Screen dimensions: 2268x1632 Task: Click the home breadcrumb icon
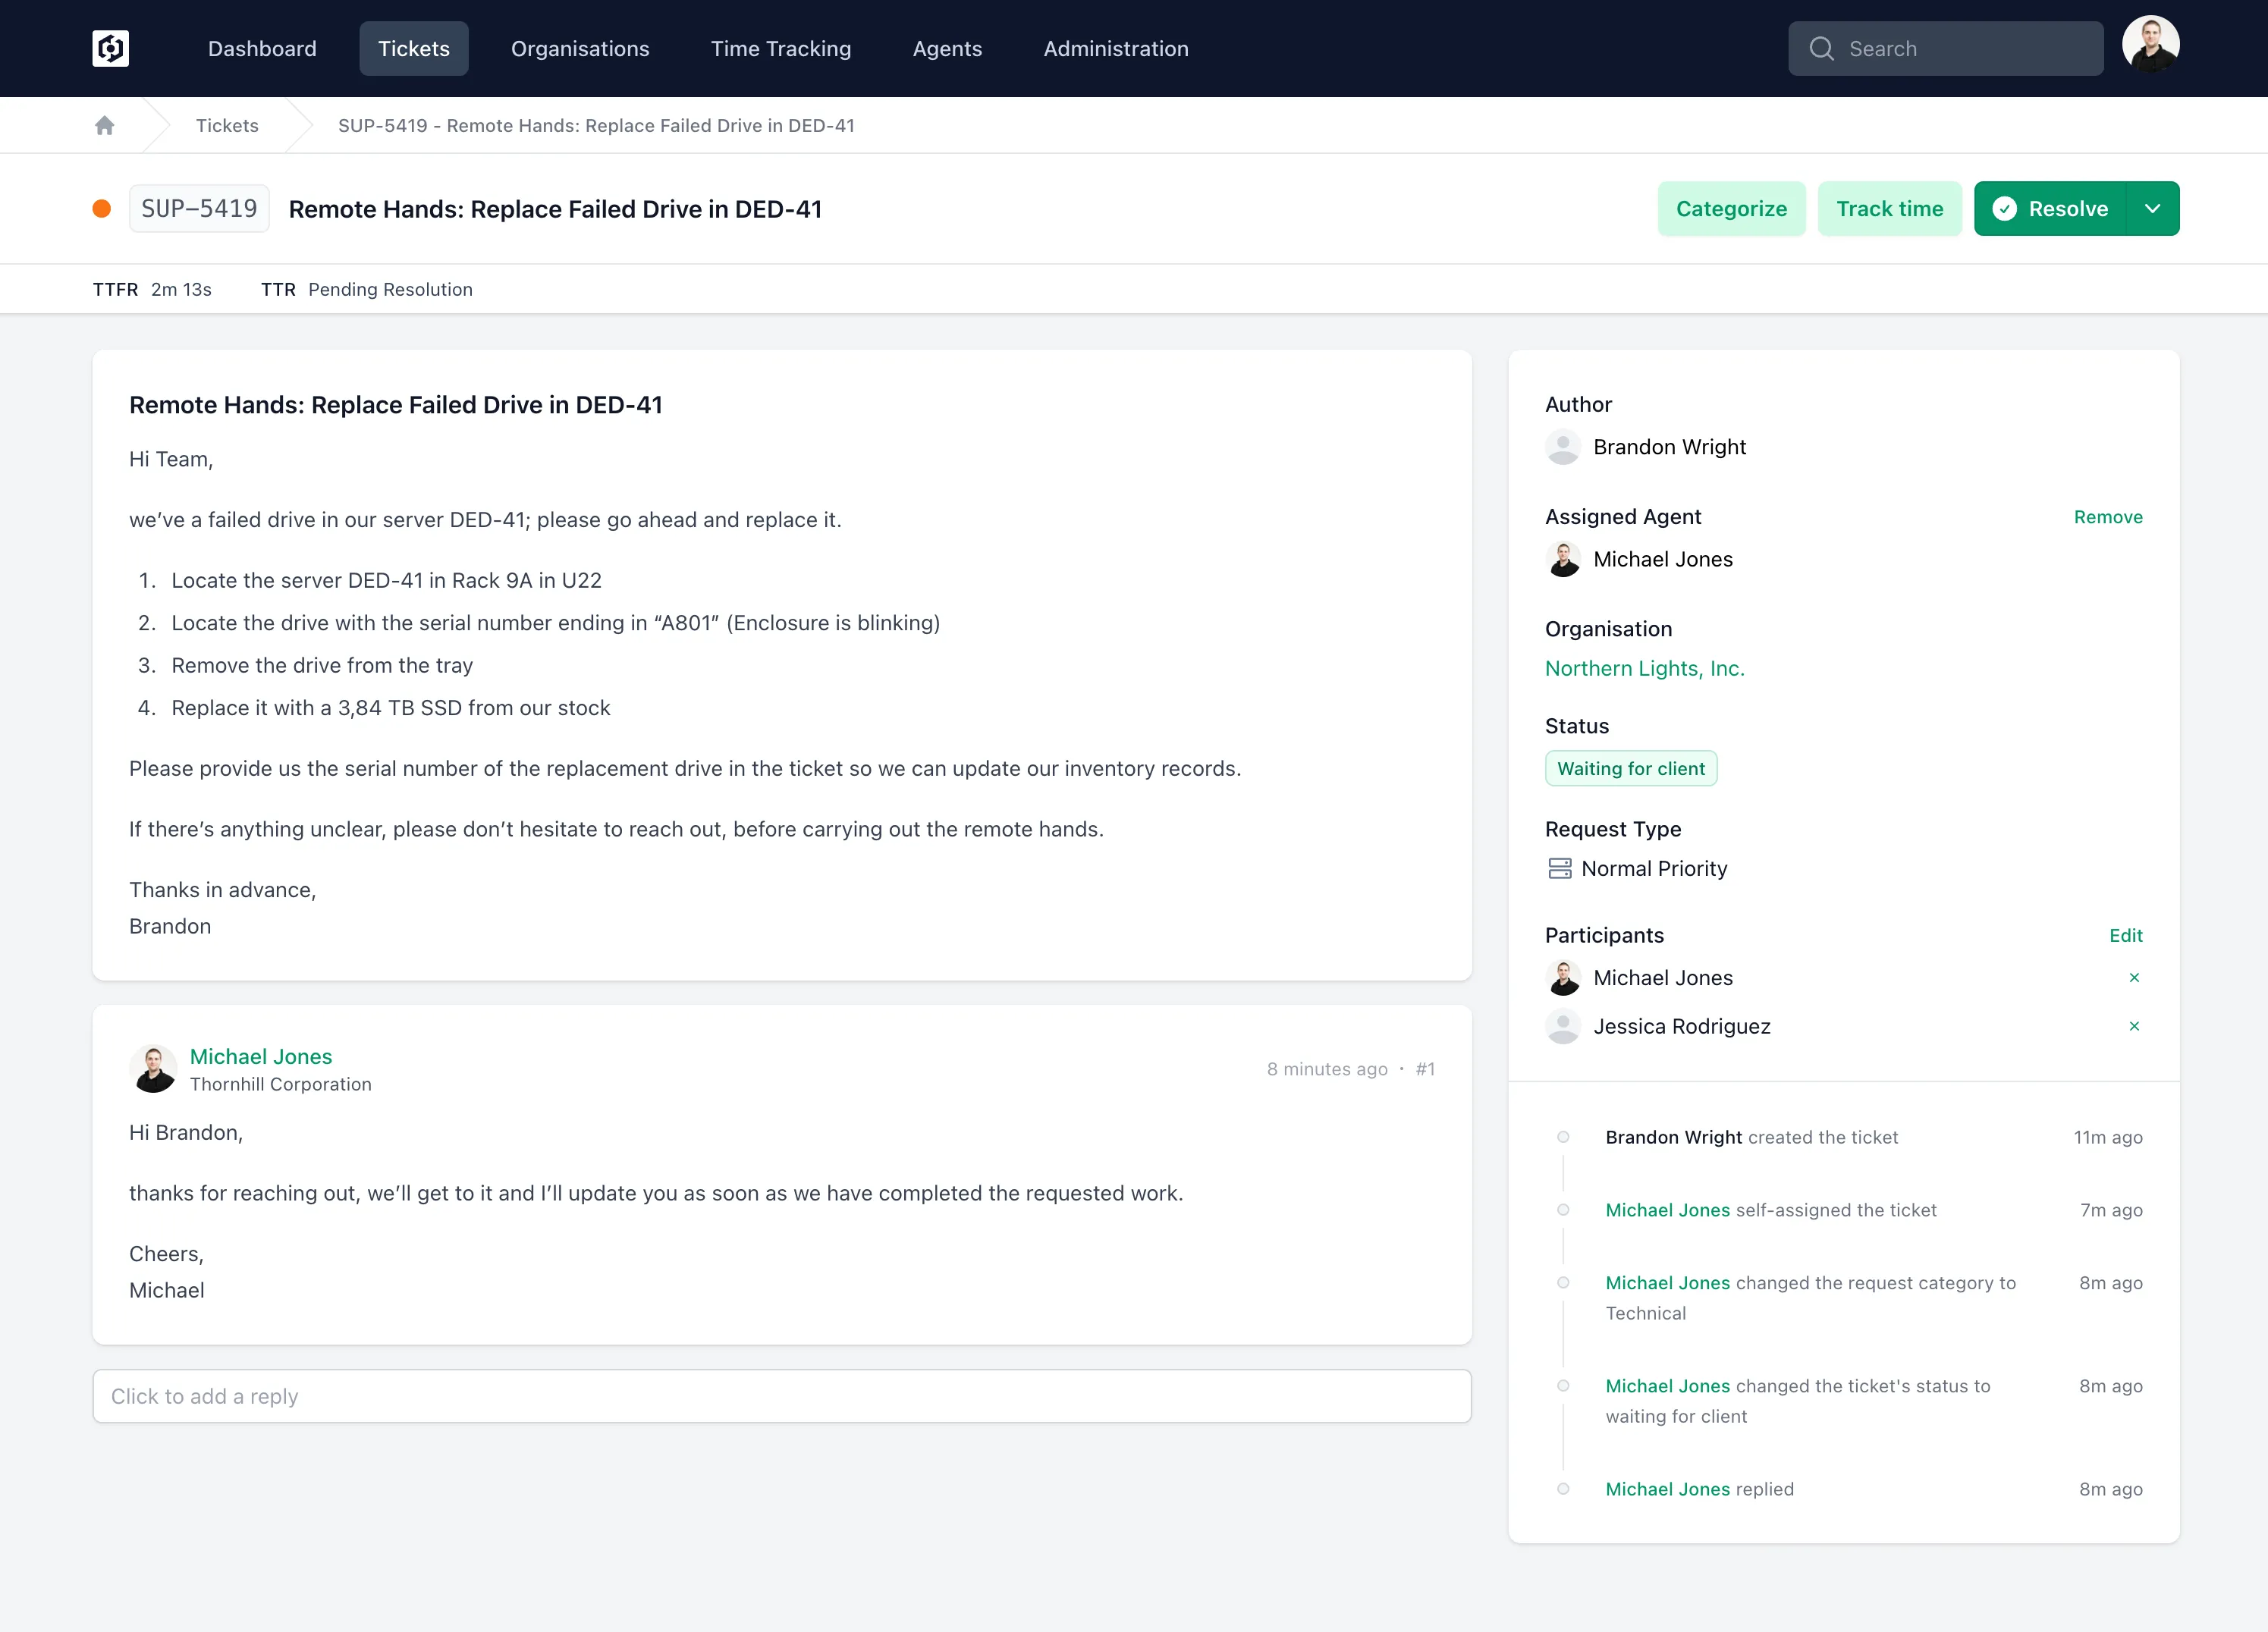pos(104,125)
